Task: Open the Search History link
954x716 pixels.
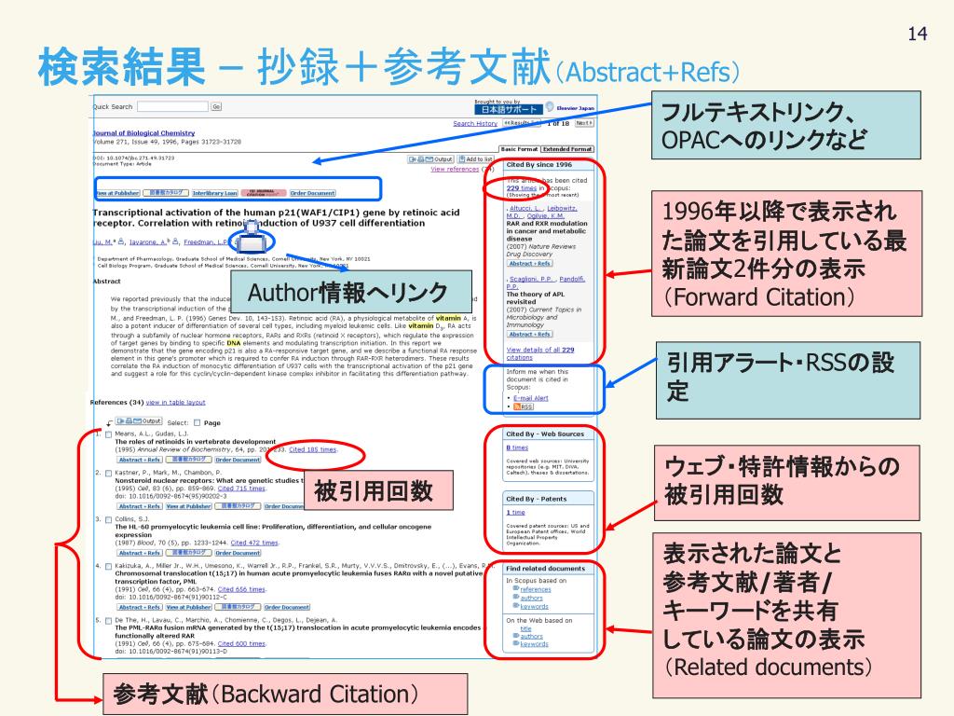Action: [475, 124]
